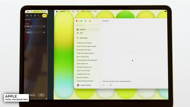Open the 6-Week Soccer Program chat

click(x=84, y=43)
